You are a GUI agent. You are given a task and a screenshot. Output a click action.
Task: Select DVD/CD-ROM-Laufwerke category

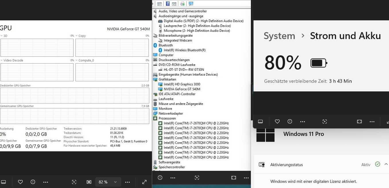click(177, 65)
